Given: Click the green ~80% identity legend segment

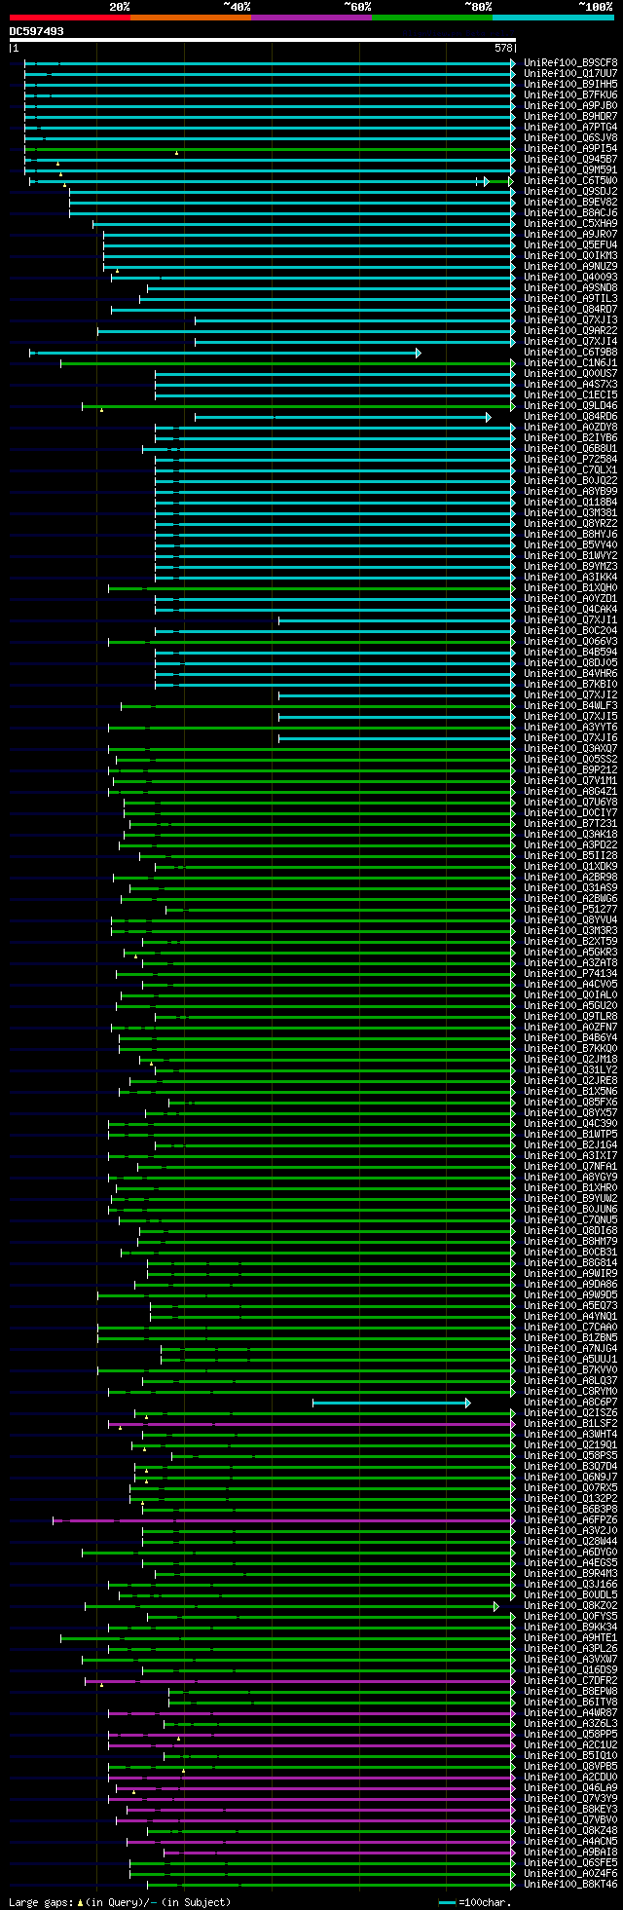Looking at the screenshot, I should 431,18.
